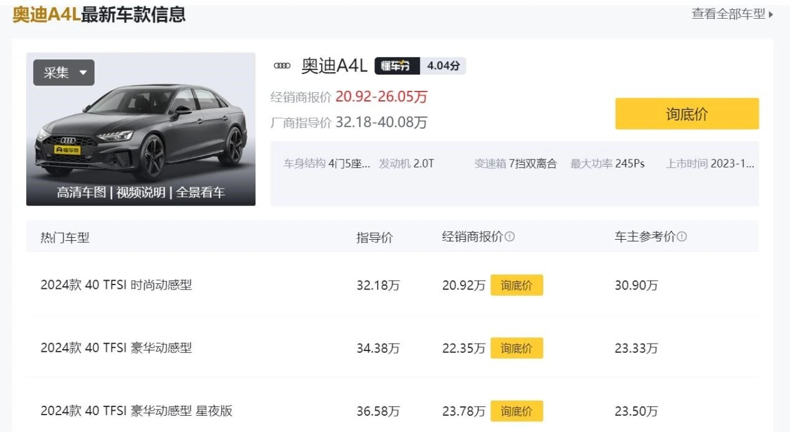The image size is (790, 432).
Task: Click 询底价 for 时尚动感型 row
Action: click(x=516, y=285)
